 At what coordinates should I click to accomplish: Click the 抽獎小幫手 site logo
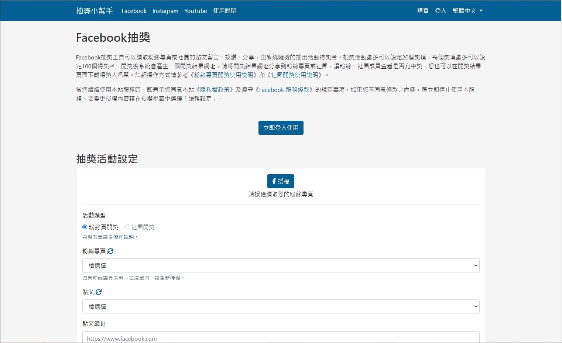point(95,11)
